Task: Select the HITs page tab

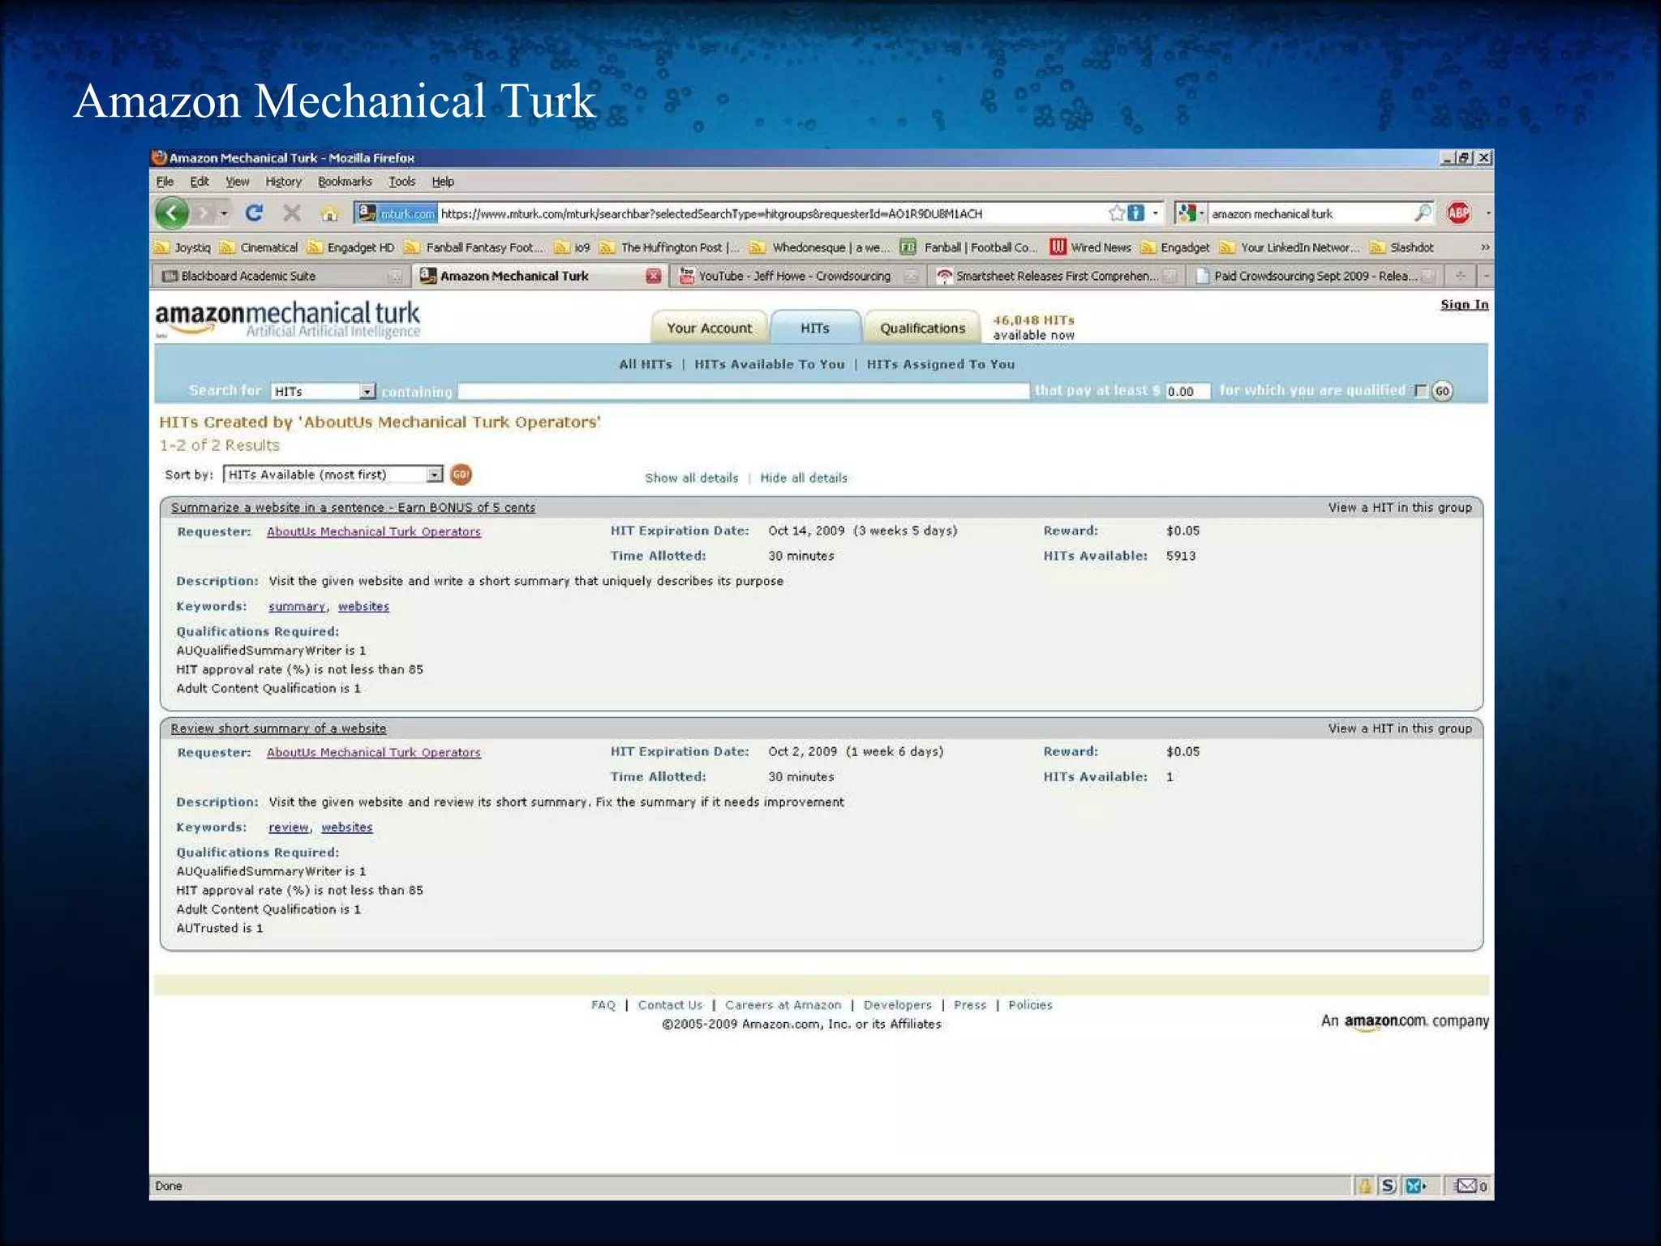Action: pyautogui.click(x=815, y=328)
